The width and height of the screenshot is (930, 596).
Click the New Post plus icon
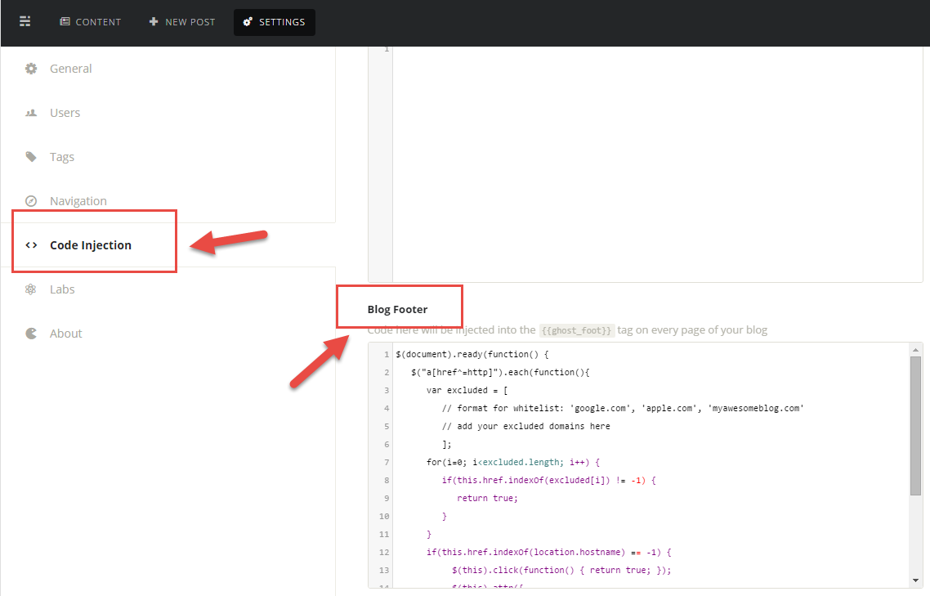154,22
